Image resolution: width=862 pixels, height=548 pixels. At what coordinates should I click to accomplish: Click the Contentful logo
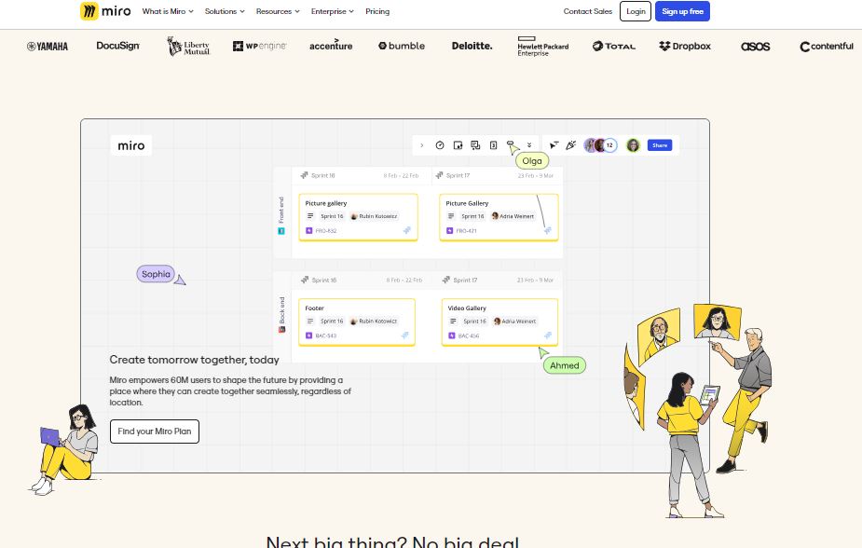(x=827, y=47)
